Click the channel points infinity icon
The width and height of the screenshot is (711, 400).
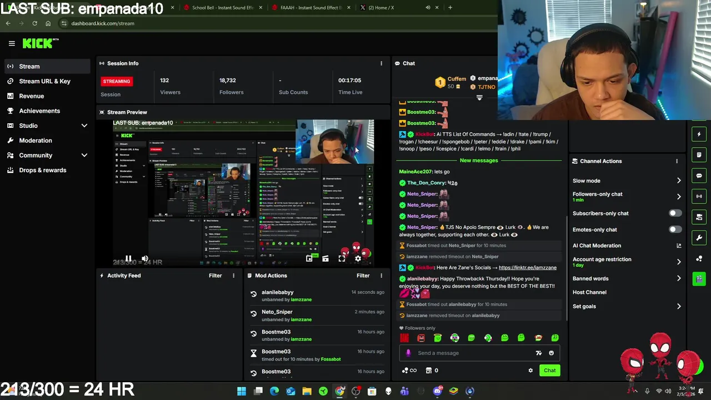click(x=409, y=371)
